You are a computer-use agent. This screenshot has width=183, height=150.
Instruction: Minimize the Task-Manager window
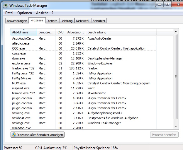(160, 4)
